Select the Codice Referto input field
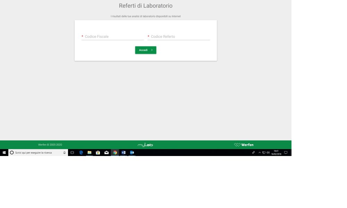Screen dimensions: 347x208 [179, 36]
